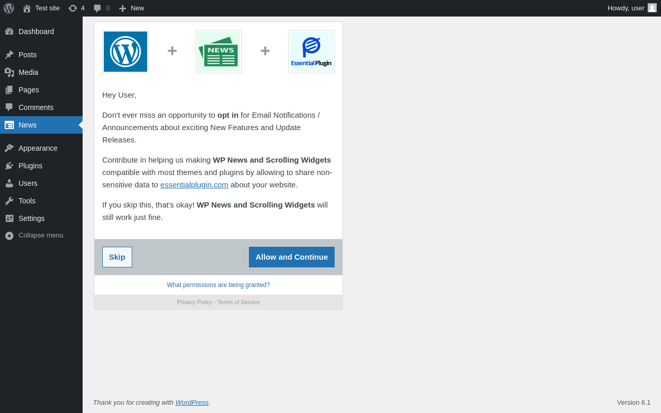Open the Media menu label

[x=28, y=72]
